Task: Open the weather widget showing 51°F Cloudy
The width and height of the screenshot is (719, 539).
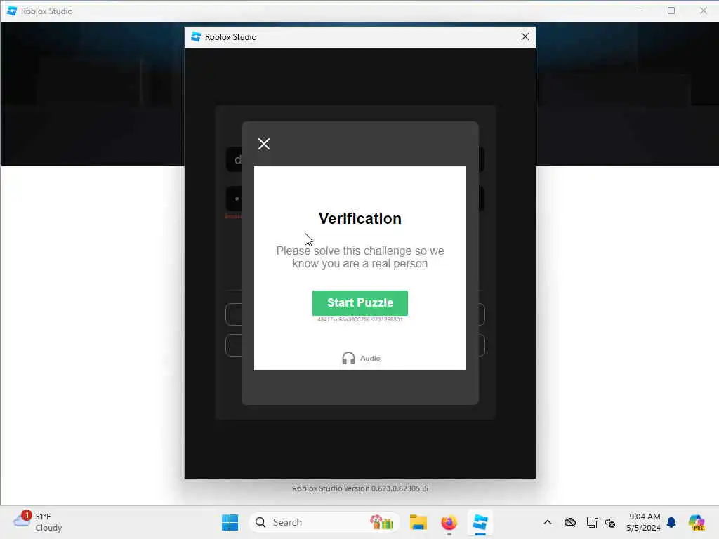Action: 38,522
